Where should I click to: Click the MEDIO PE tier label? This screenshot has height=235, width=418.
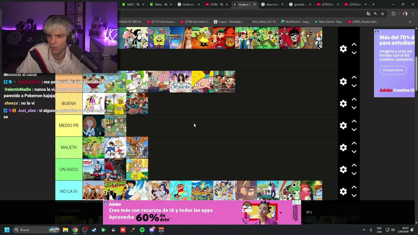tap(69, 126)
